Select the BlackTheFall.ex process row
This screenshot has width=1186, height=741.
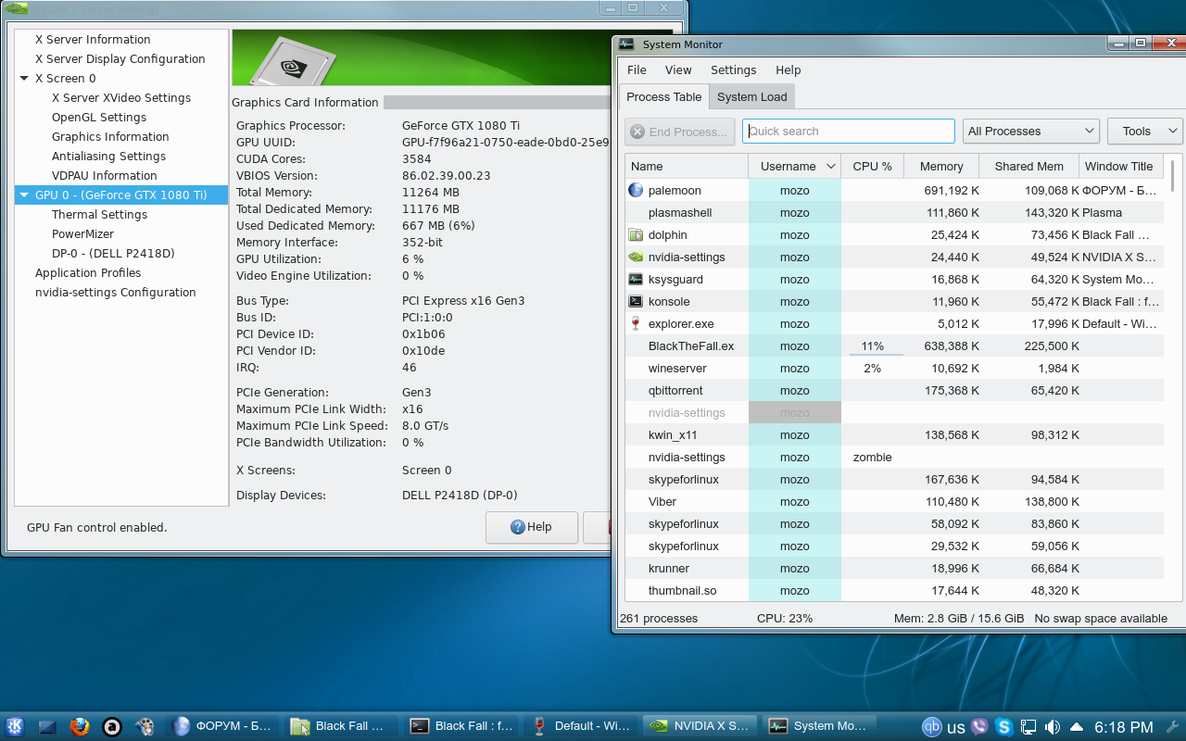894,345
